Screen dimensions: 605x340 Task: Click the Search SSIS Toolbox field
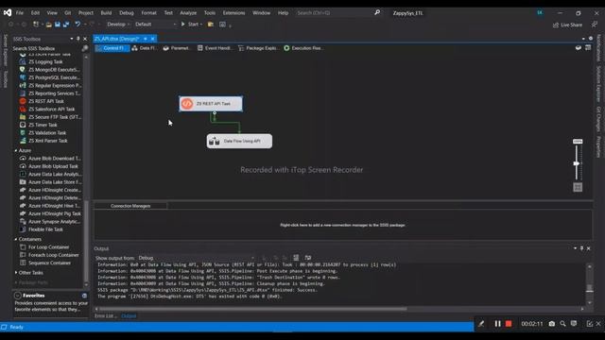click(x=46, y=48)
